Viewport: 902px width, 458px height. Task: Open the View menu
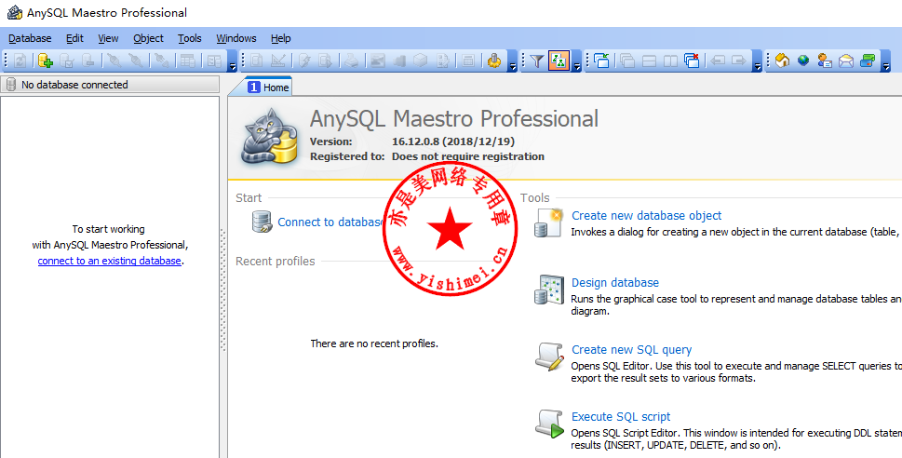(x=108, y=38)
